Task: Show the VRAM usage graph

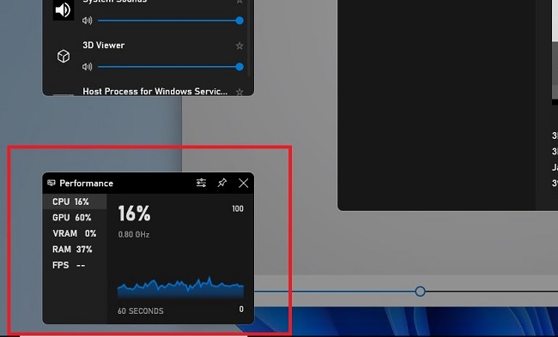Action: click(x=75, y=233)
